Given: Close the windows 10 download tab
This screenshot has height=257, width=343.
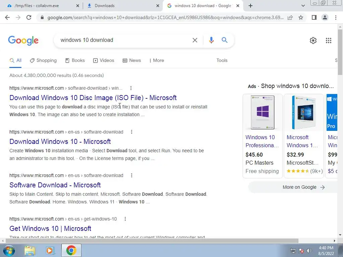Looking at the screenshot, I should [238, 6].
